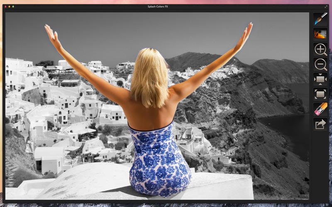Select the paintbrush color tool
332x207 pixels.
[x=320, y=19]
